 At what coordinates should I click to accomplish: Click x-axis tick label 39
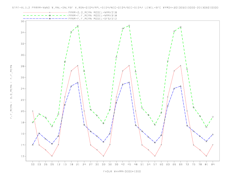[x=116, y=164]
